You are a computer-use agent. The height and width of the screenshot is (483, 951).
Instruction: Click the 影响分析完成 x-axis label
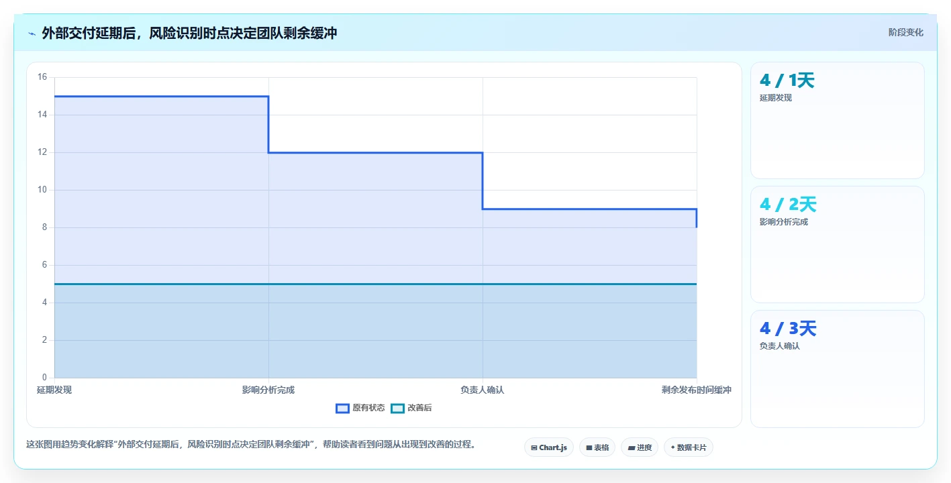click(x=268, y=390)
